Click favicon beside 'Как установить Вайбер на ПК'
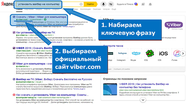The height and width of the screenshot is (104, 186). click(14, 32)
